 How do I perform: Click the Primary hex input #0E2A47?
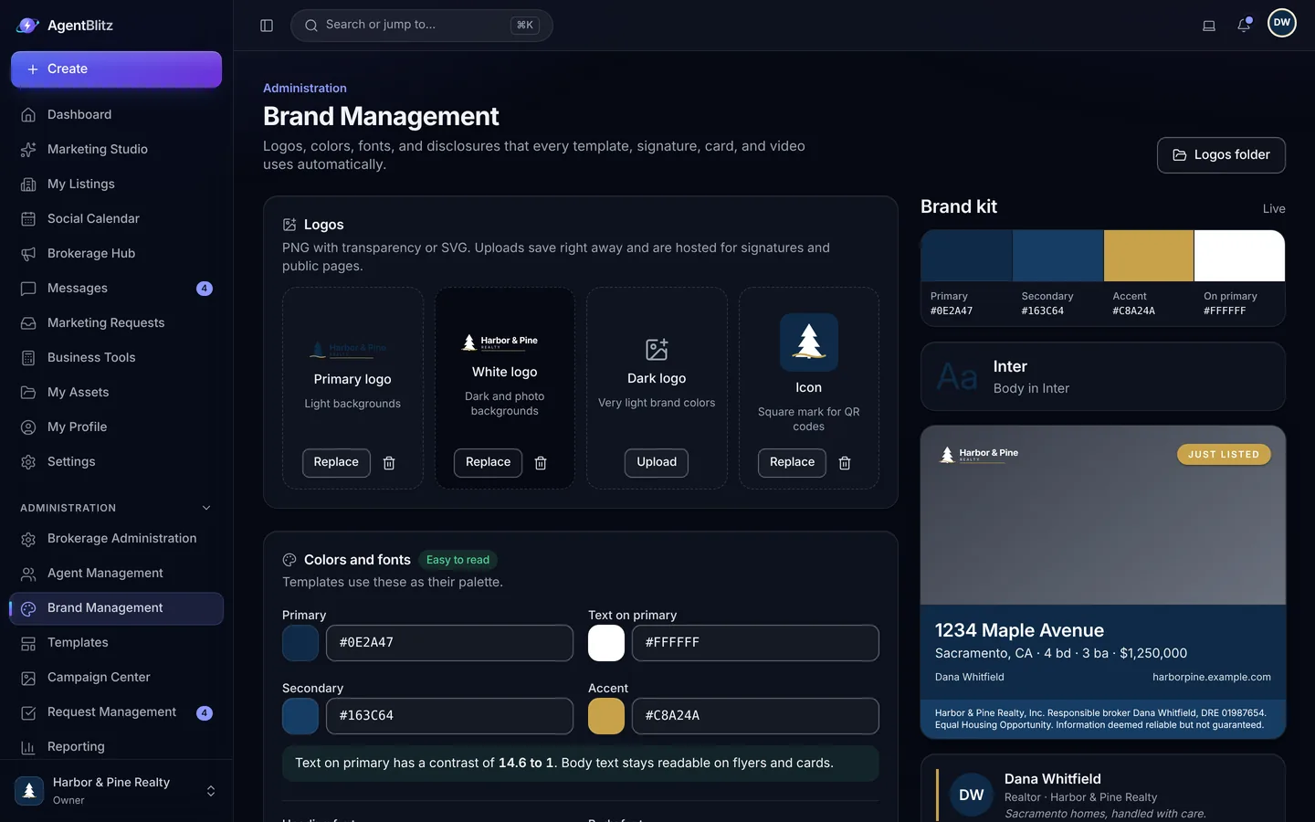click(449, 643)
